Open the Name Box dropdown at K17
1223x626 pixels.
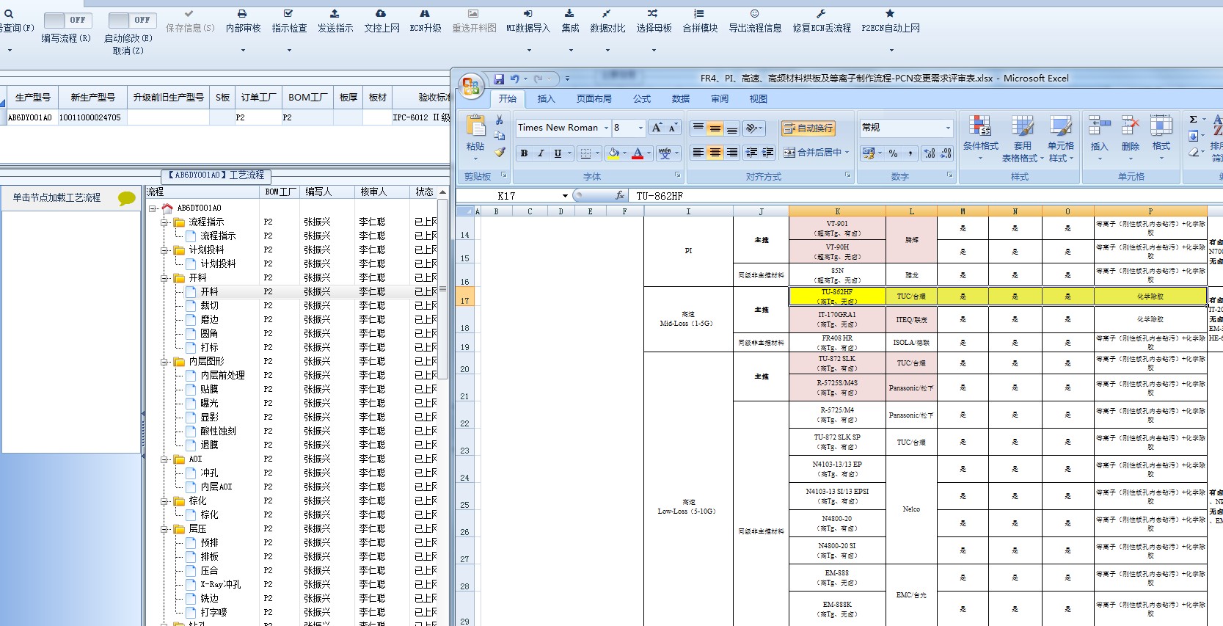pyautogui.click(x=565, y=196)
